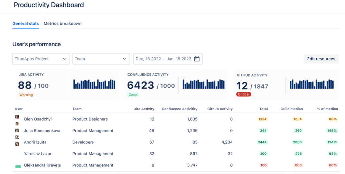Open Andrii Izuita's user row
Viewport: 345px width, 174px height.
click(35, 142)
